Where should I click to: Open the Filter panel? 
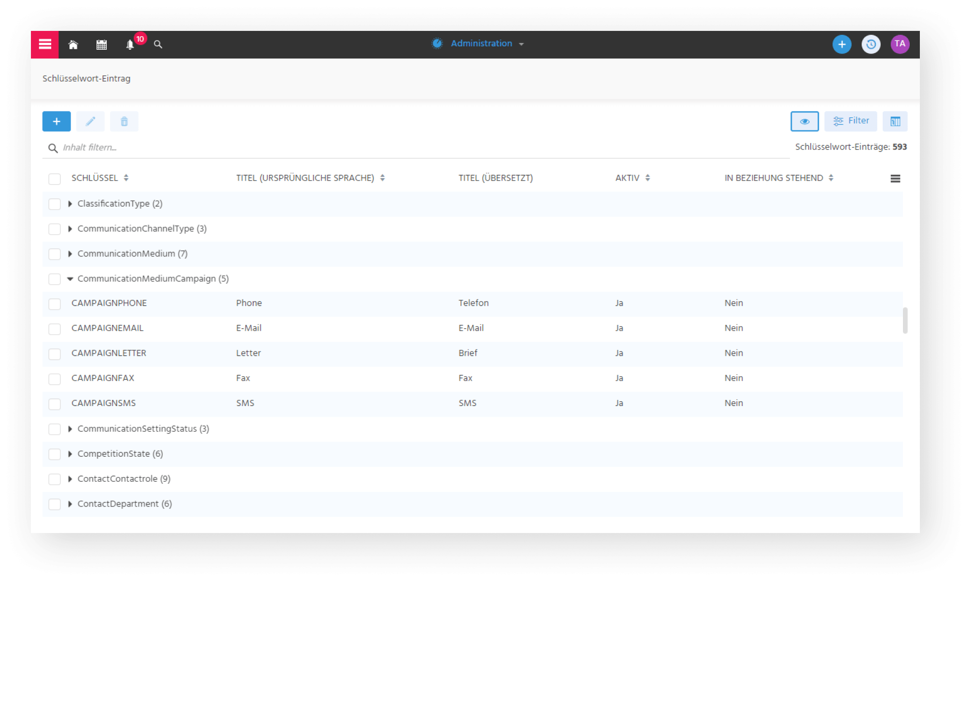(x=851, y=121)
